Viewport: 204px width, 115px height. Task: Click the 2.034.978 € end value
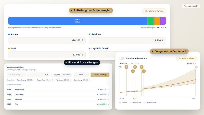click(x=191, y=64)
